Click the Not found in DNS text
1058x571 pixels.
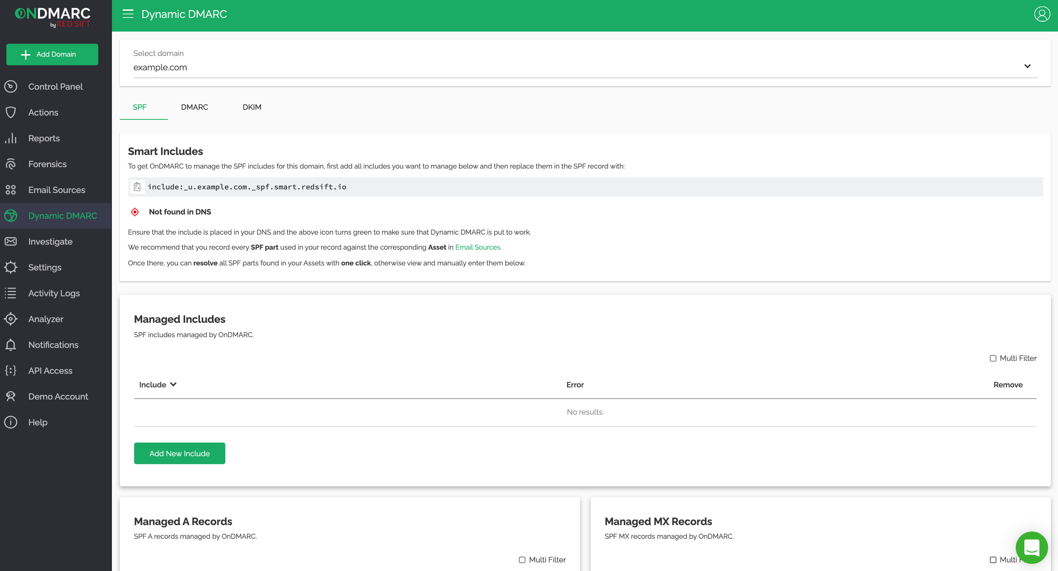(x=180, y=212)
